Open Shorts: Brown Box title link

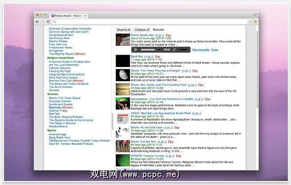pos(142,35)
